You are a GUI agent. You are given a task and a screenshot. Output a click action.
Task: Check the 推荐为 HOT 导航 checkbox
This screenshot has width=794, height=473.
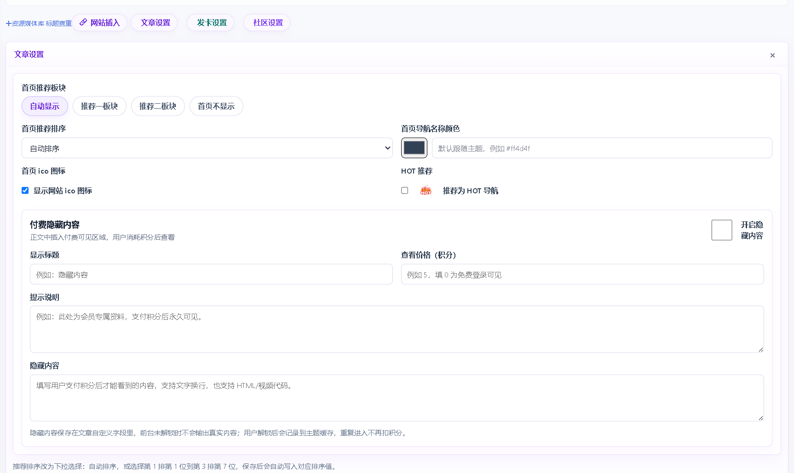tap(405, 190)
